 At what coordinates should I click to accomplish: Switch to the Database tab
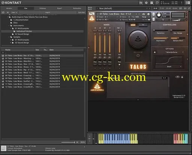(43, 8)
